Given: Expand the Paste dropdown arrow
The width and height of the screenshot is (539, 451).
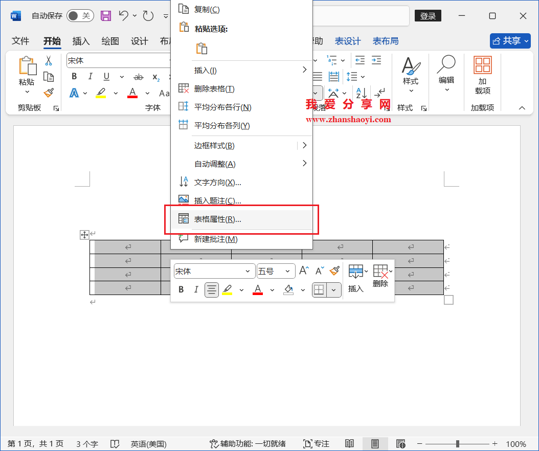Looking at the screenshot, I should point(27,92).
